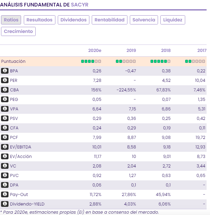Go to the Solvencia tab
This screenshot has width=210, height=215.
[144, 20]
